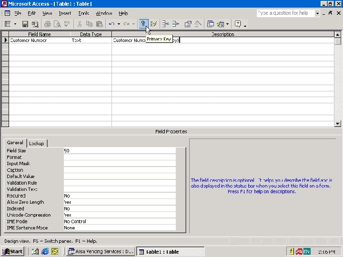Open the Properties sheet icon
Image resolution: width=343 pixels, height=257 pixels.
coord(188,24)
